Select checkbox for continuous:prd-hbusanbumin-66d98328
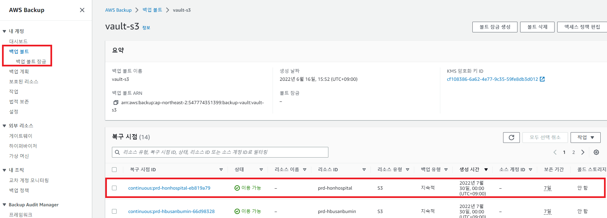The width and height of the screenshot is (607, 218). (114, 211)
